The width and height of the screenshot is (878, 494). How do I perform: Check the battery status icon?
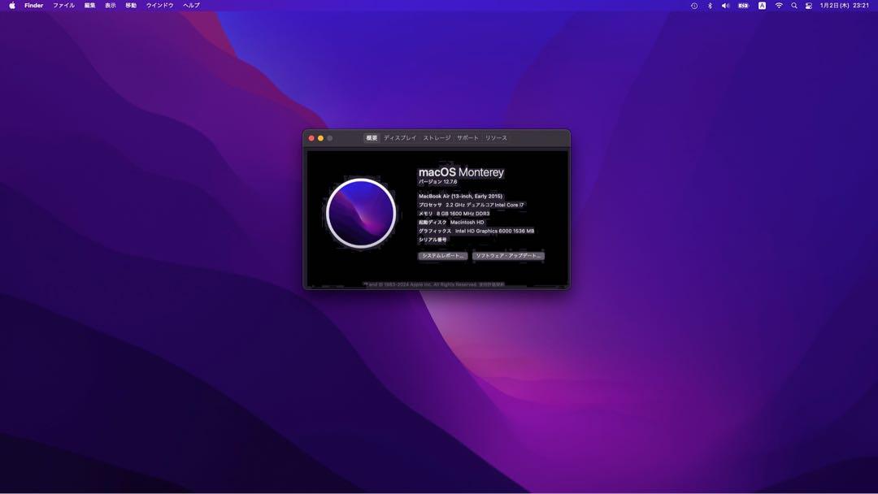[x=743, y=6]
